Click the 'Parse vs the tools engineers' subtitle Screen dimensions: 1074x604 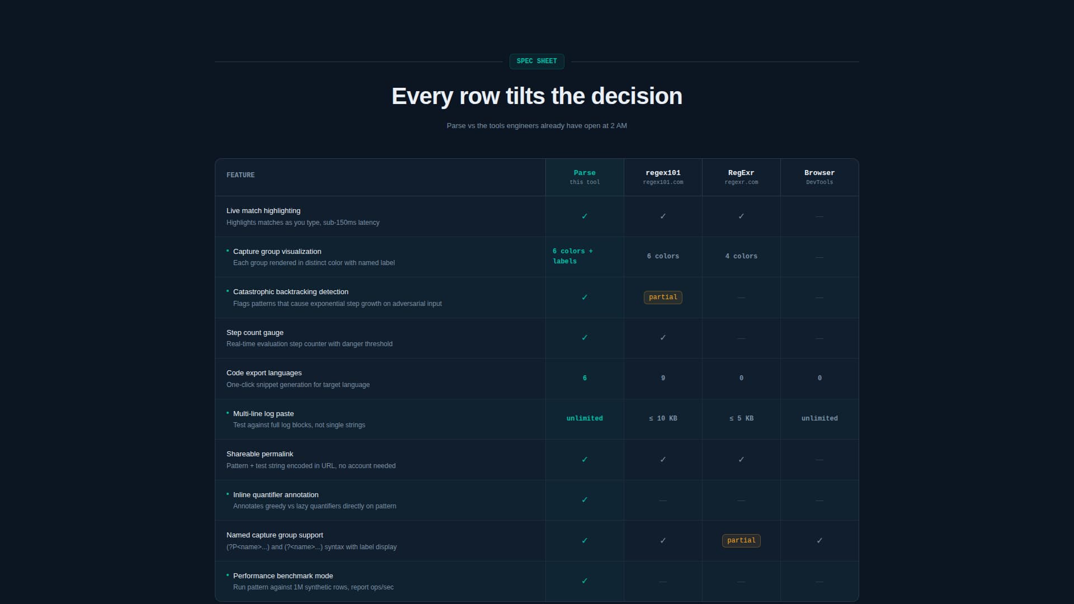click(537, 126)
